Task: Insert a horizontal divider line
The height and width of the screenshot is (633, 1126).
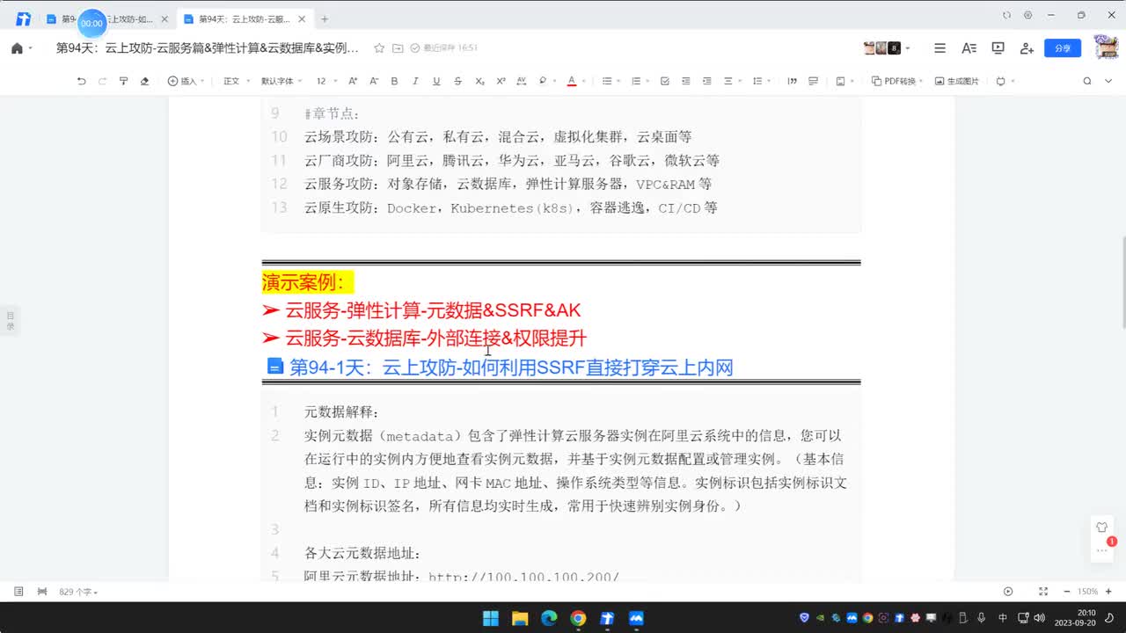Action: 813,81
